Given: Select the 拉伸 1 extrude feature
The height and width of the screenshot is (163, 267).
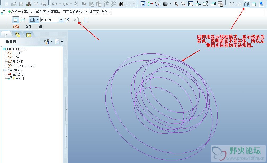Looking at the screenshot, I should (x=16, y=78).
